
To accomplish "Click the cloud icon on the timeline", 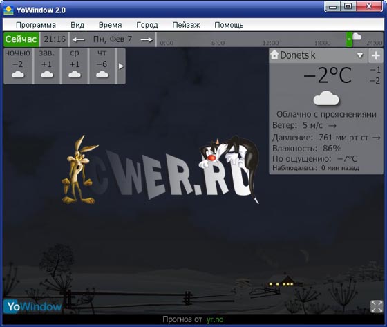I will tap(357, 37).
